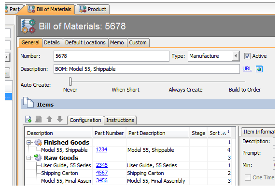280x188 pixels.
Task: Click the Number input field
Action: (111, 56)
